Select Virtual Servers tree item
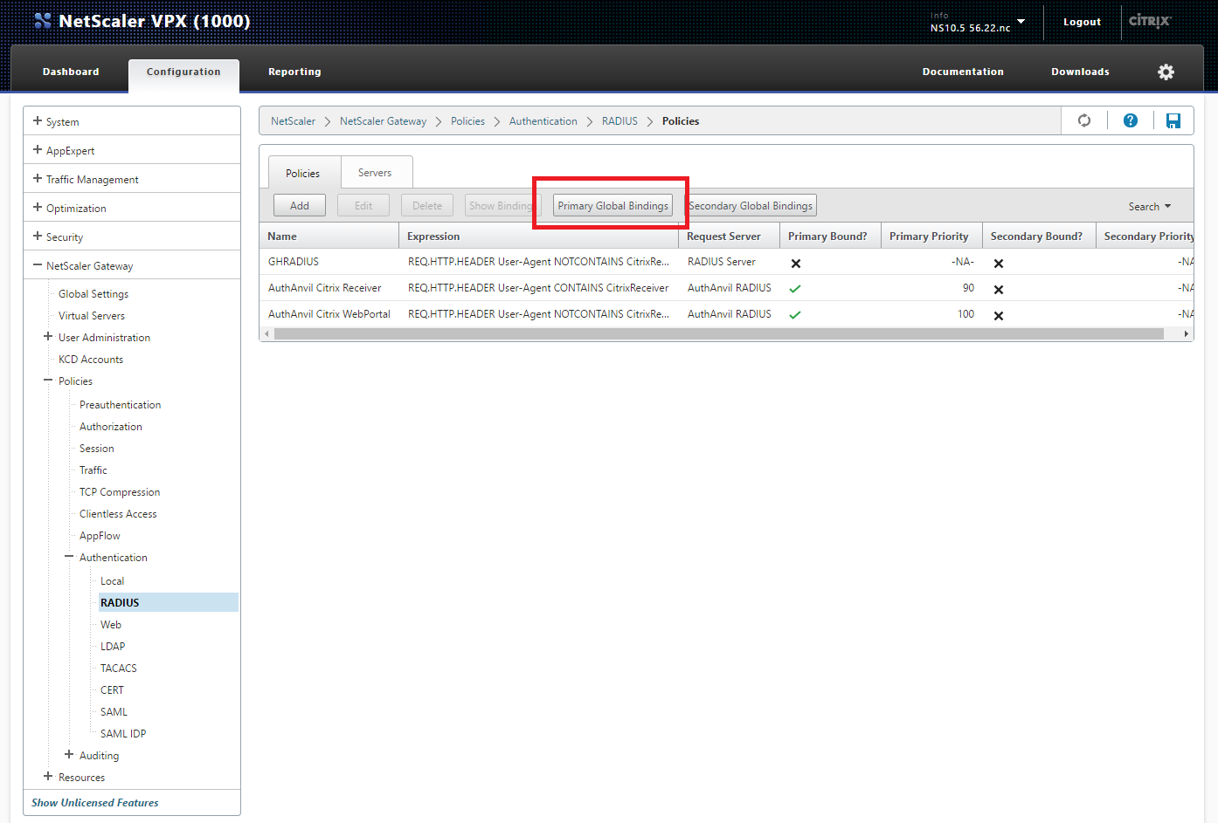 (92, 316)
